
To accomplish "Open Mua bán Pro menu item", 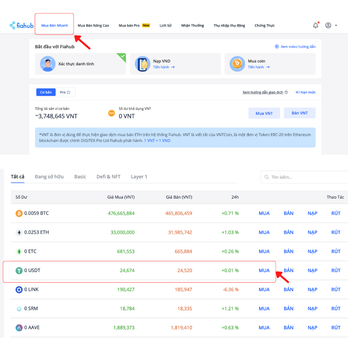I will click(x=134, y=25).
